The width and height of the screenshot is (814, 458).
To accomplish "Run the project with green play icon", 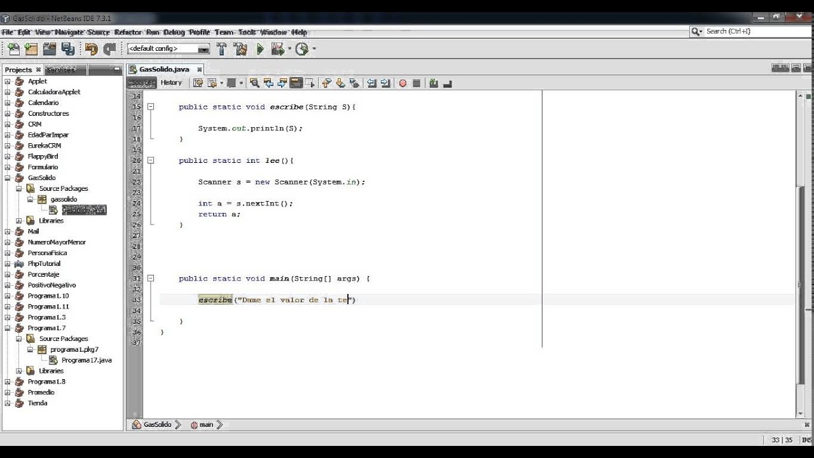I will 260,49.
